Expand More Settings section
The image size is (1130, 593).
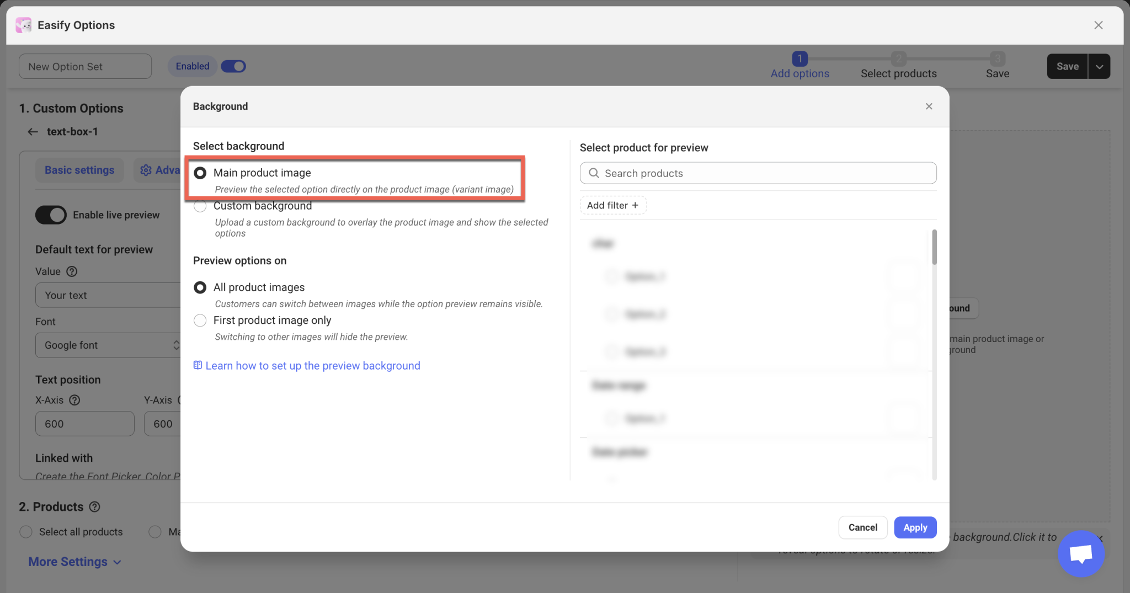click(74, 562)
